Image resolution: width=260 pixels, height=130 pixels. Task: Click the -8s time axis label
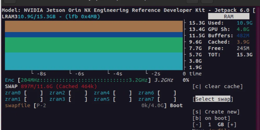(41, 74)
